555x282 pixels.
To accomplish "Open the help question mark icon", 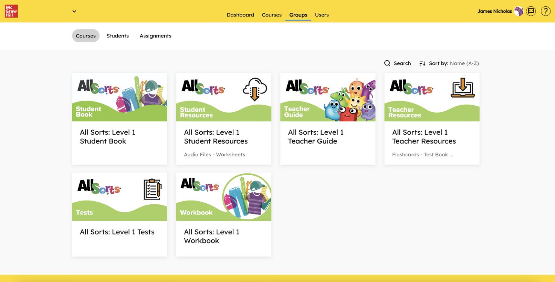I will pyautogui.click(x=546, y=11).
